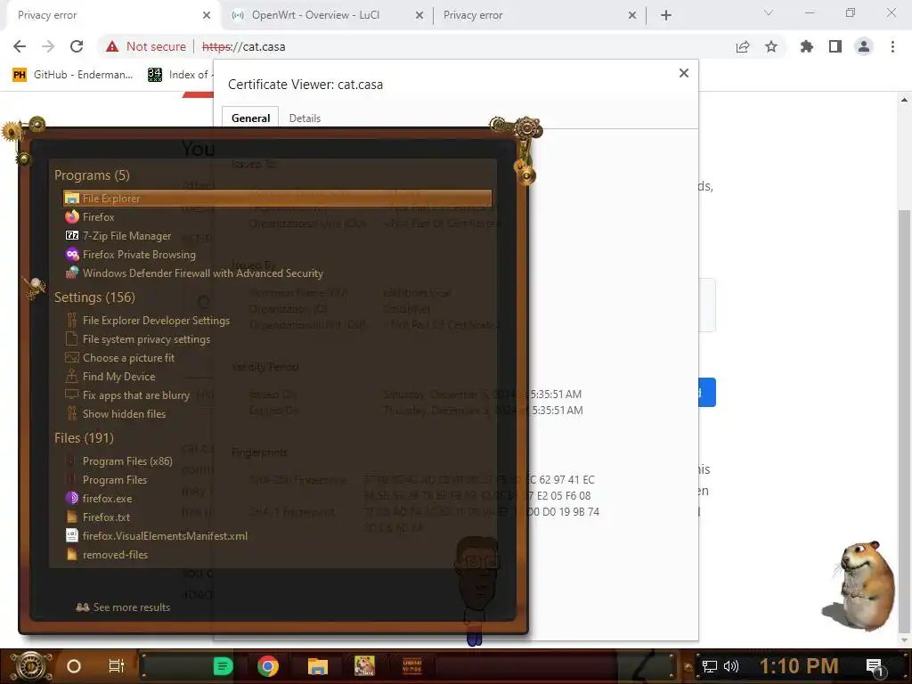Switch to the third Privacy error tab

pos(539,15)
